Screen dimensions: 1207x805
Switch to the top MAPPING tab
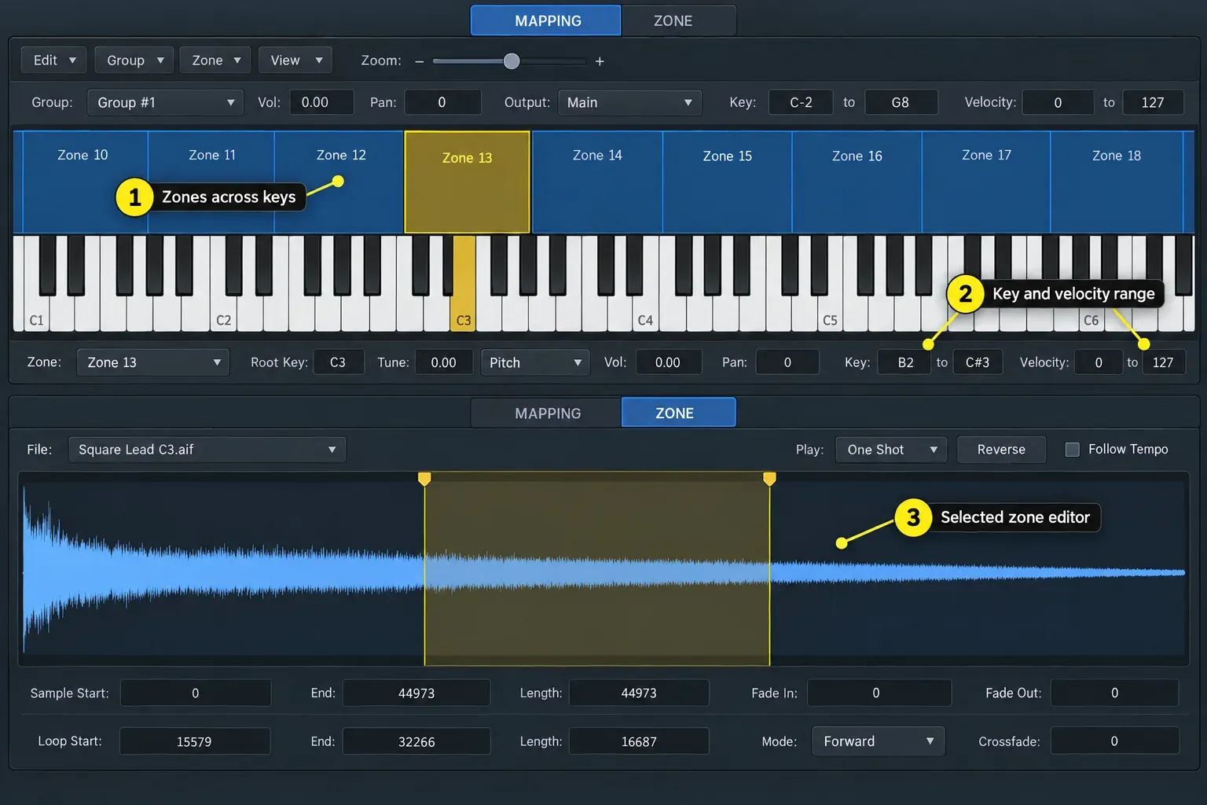[x=546, y=21]
